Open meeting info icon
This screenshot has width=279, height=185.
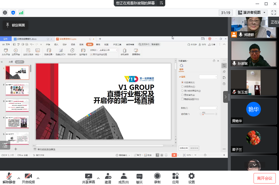tap(5, 13)
